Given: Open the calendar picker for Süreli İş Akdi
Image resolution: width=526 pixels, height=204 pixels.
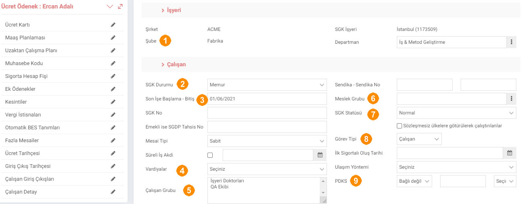Looking at the screenshot, I should pyautogui.click(x=320, y=155).
